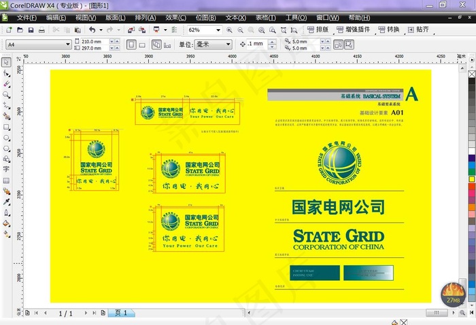Save the document with disk icon
The height and width of the screenshot is (325, 476).
[x=31, y=30]
